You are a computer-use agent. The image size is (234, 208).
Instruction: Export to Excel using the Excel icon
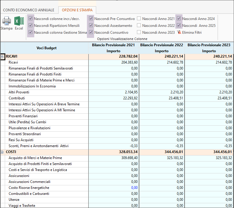click(19, 21)
